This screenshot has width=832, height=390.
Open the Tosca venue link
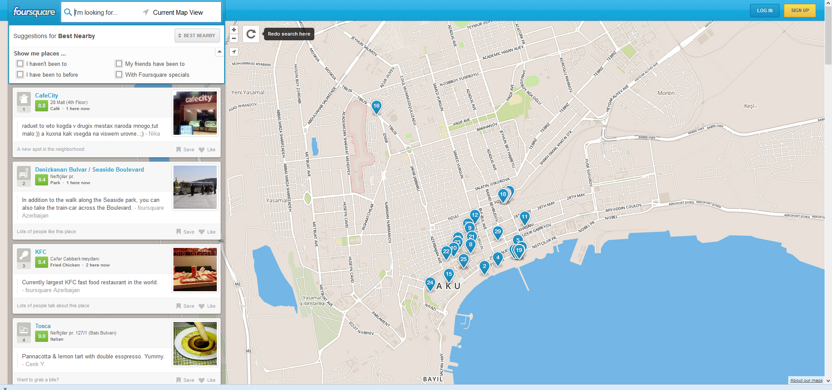pyautogui.click(x=43, y=326)
